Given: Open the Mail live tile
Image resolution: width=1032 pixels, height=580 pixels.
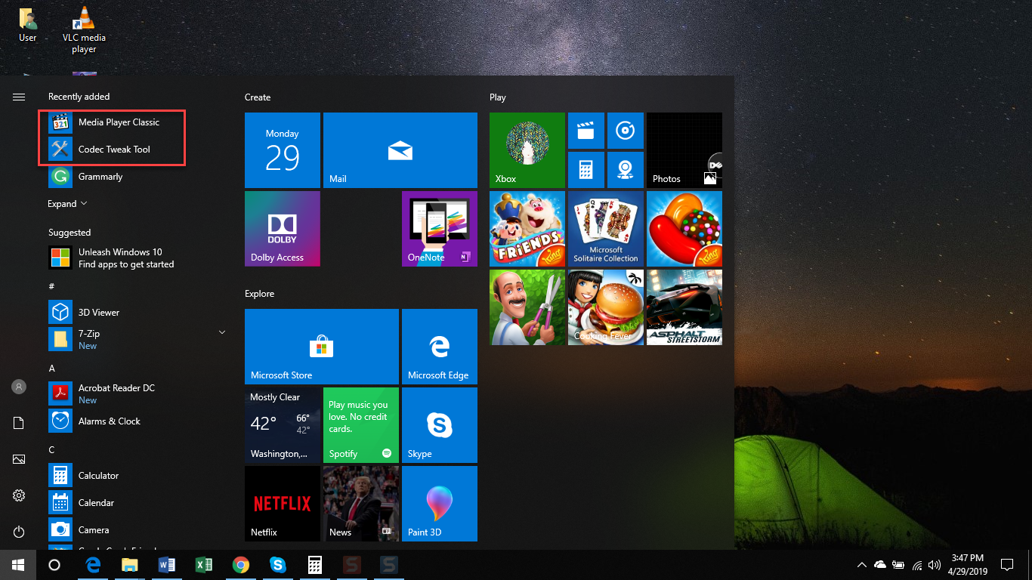Looking at the screenshot, I should point(400,150).
